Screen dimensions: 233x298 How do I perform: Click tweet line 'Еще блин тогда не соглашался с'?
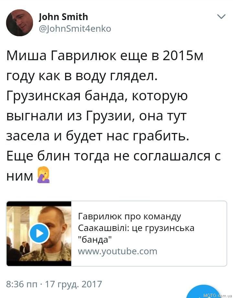point(114,156)
